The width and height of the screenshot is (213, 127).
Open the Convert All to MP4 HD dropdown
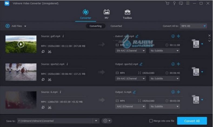(193, 26)
